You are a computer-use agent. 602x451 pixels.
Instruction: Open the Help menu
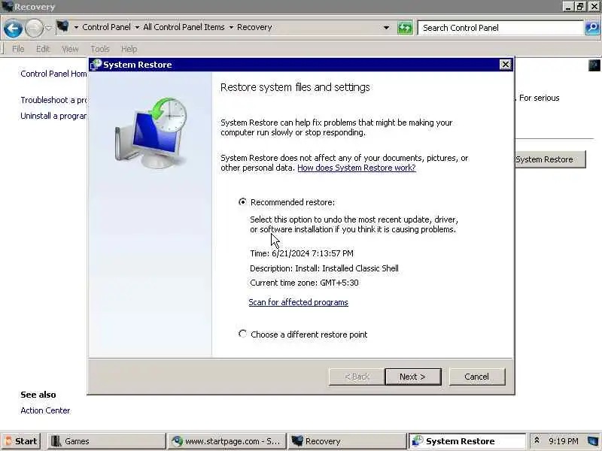tap(129, 49)
